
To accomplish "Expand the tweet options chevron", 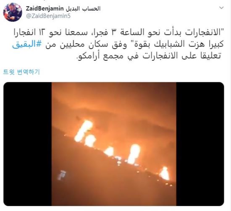I will [221, 8].
